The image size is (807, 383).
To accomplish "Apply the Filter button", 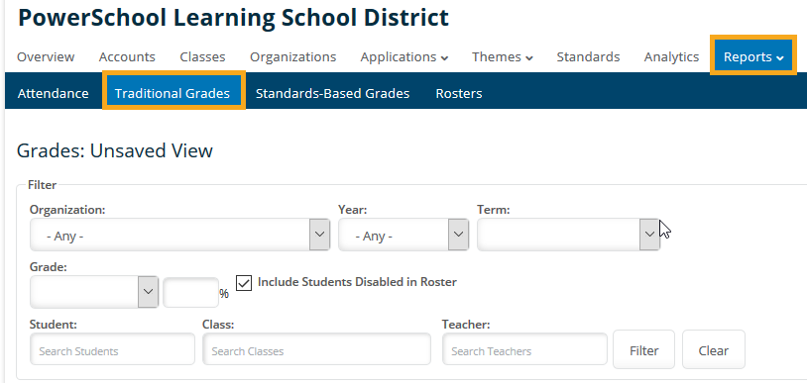I will [643, 349].
